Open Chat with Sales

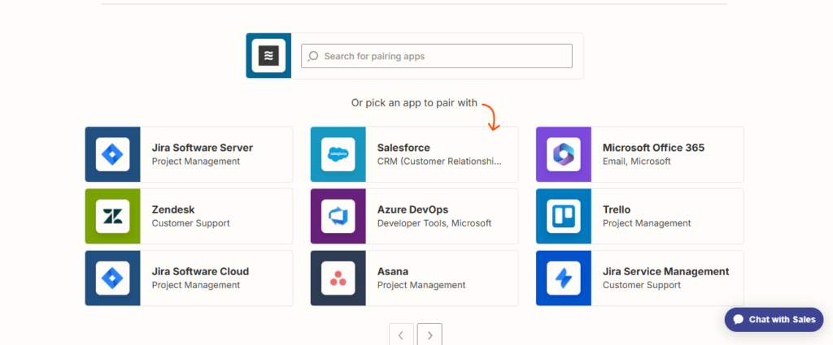pos(774,320)
